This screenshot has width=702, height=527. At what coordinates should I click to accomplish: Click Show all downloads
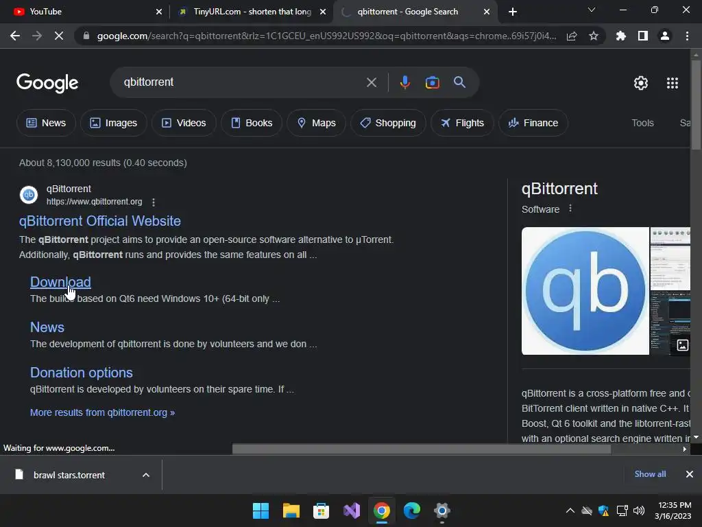(x=650, y=474)
